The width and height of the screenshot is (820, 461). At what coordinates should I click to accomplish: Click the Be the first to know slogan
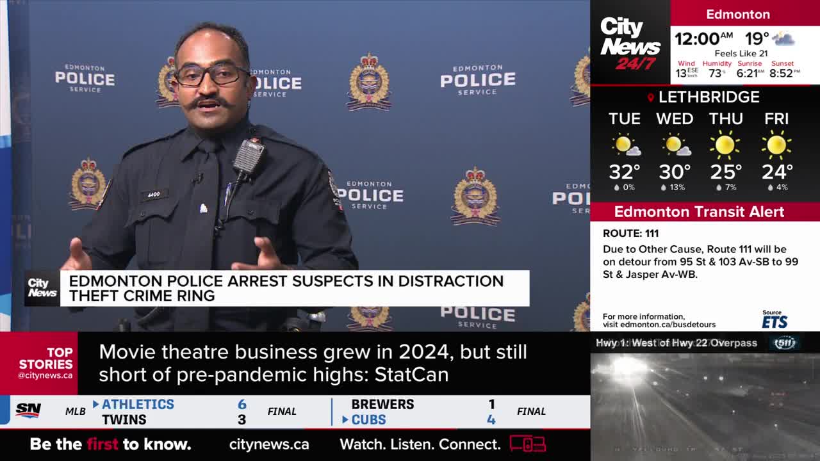pyautogui.click(x=110, y=444)
